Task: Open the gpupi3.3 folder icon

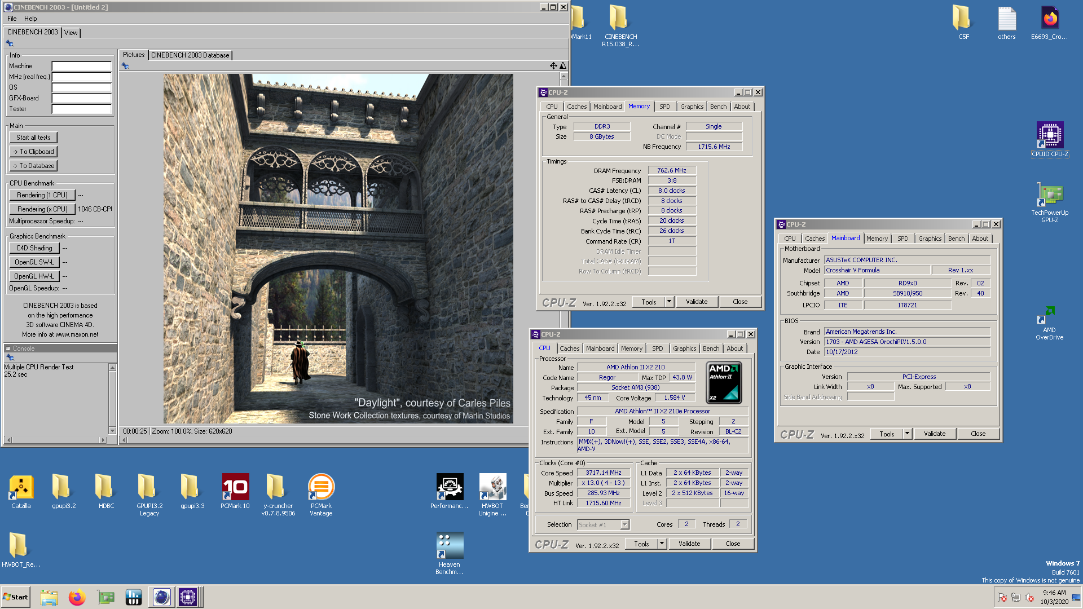Action: [192, 491]
